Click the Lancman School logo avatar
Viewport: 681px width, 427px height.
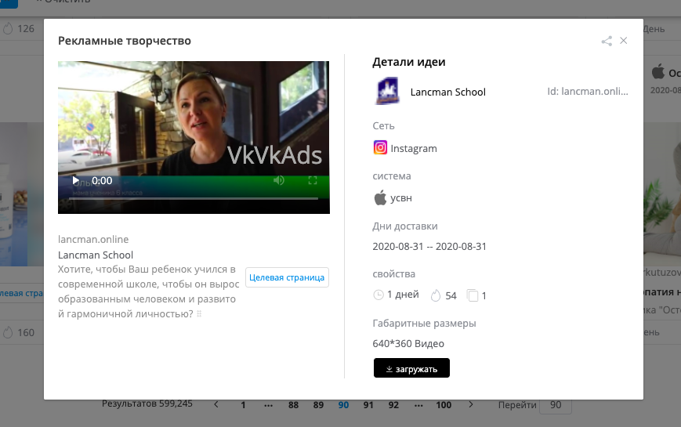(x=387, y=91)
